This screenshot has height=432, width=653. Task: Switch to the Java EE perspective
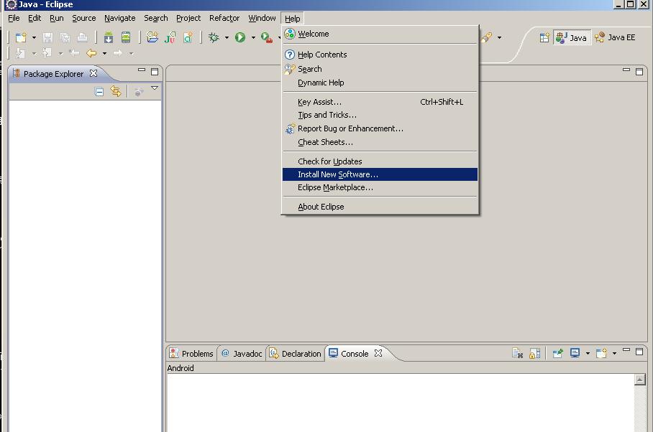click(x=615, y=37)
